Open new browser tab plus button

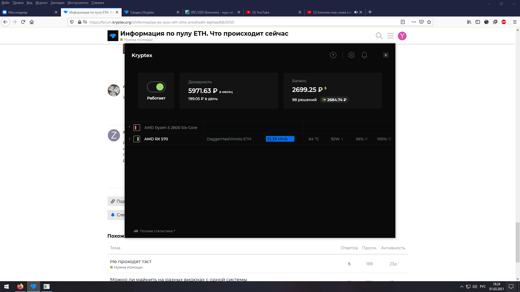[x=370, y=12]
